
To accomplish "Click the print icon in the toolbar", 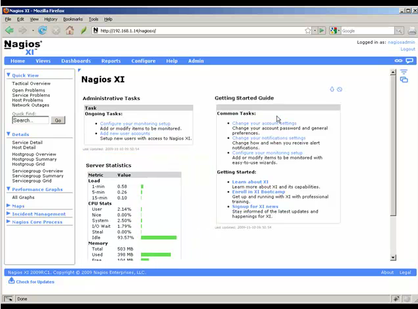I will point(412,31).
